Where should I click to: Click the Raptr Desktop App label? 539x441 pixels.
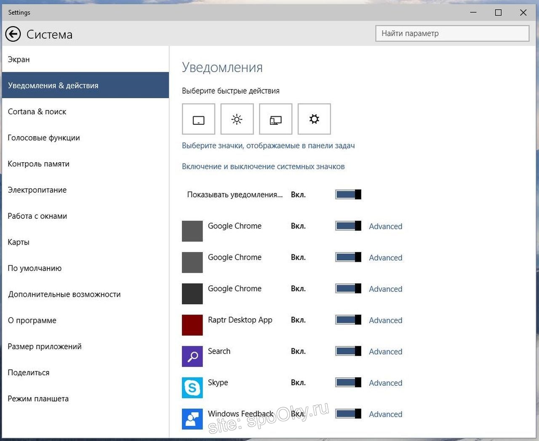click(x=240, y=320)
